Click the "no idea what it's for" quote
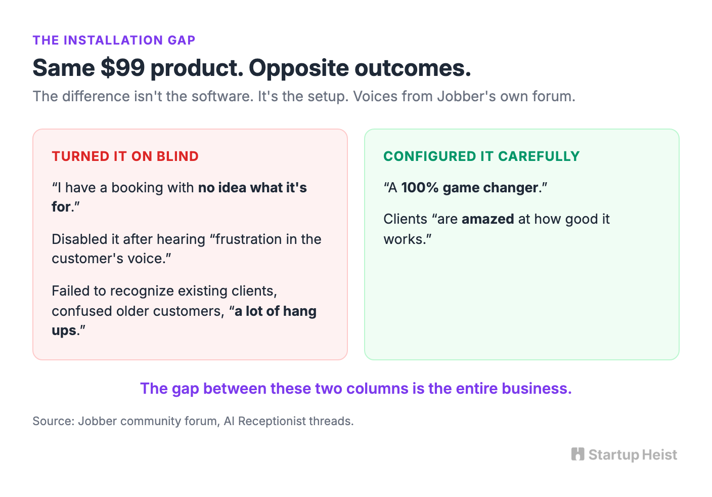The image size is (712, 497). coord(180,197)
